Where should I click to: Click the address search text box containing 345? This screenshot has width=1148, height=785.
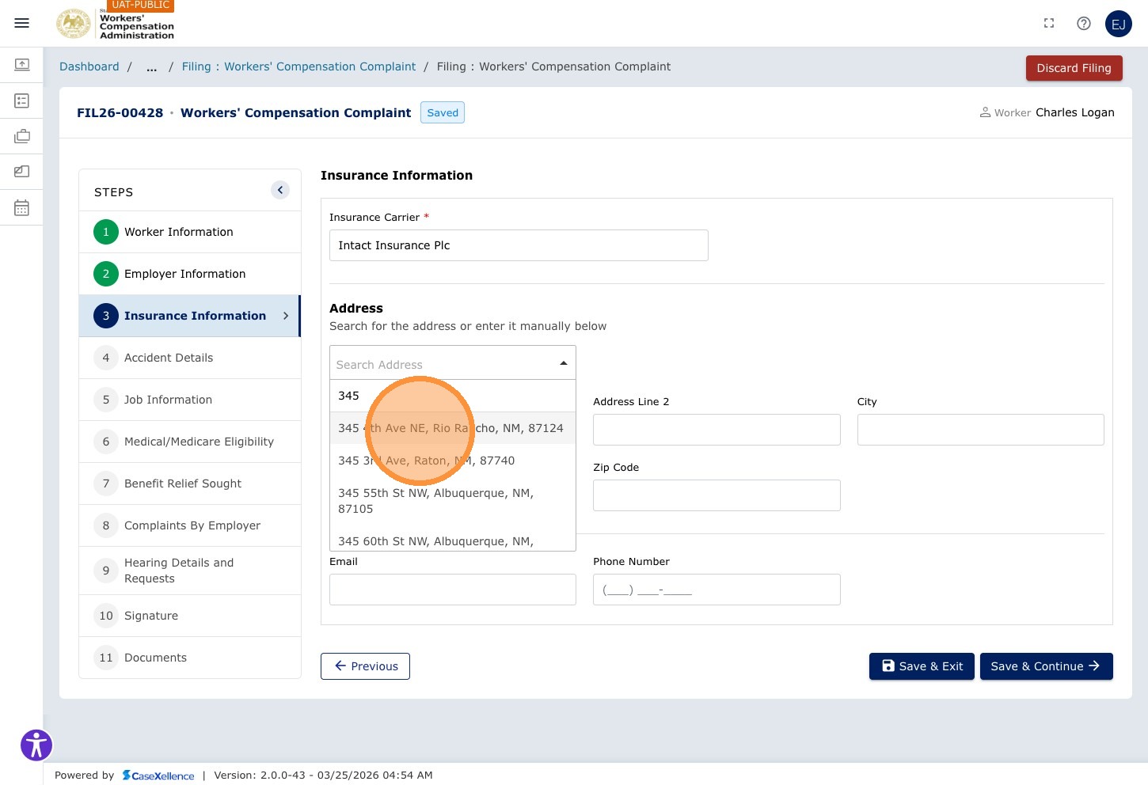coord(452,396)
